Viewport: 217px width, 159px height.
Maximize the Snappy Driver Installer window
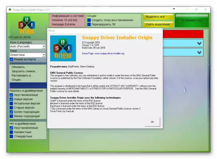[x=196, y=9]
